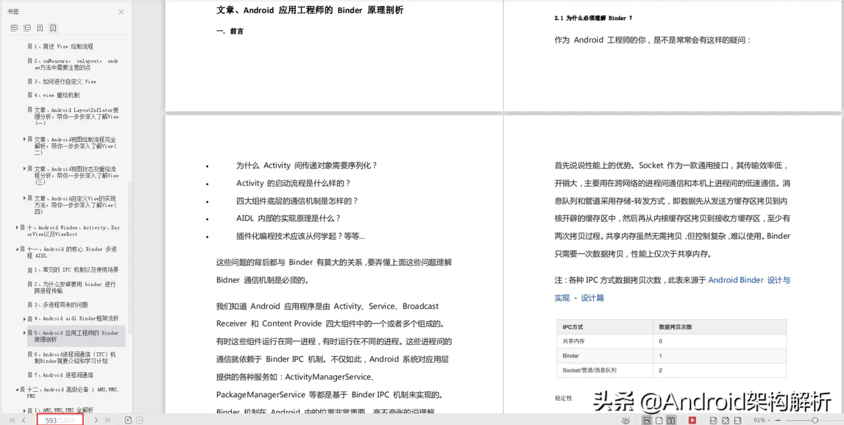Expand the 5、Android 应用工程师的 Binder bookmark
844x425 pixels.
point(24,333)
